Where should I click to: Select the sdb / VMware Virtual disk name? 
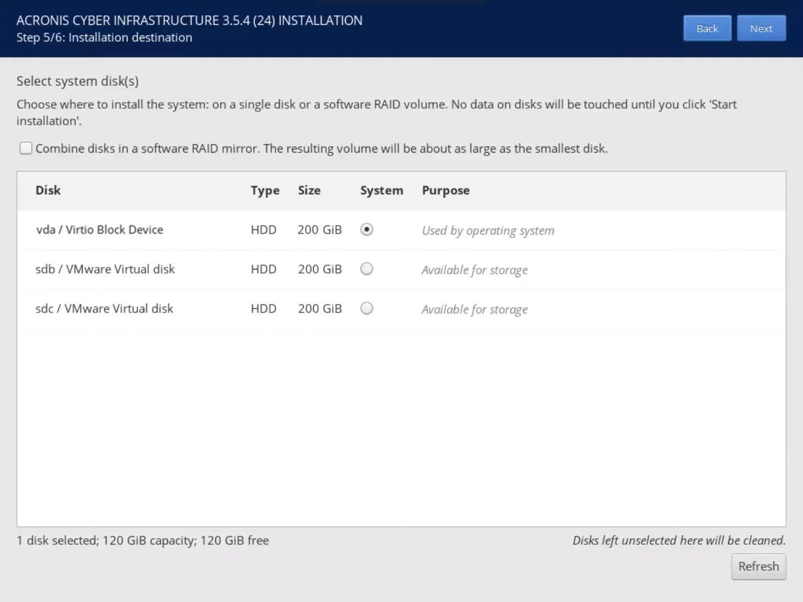105,269
